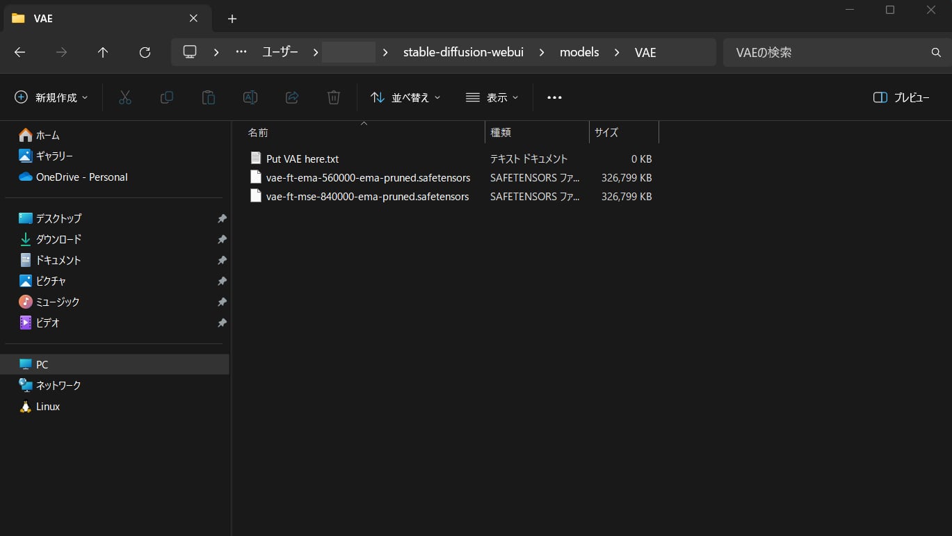The height and width of the screenshot is (536, 952).
Task: Expand the chevron after stable-diffusion-webui breadcrumb
Action: (541, 52)
